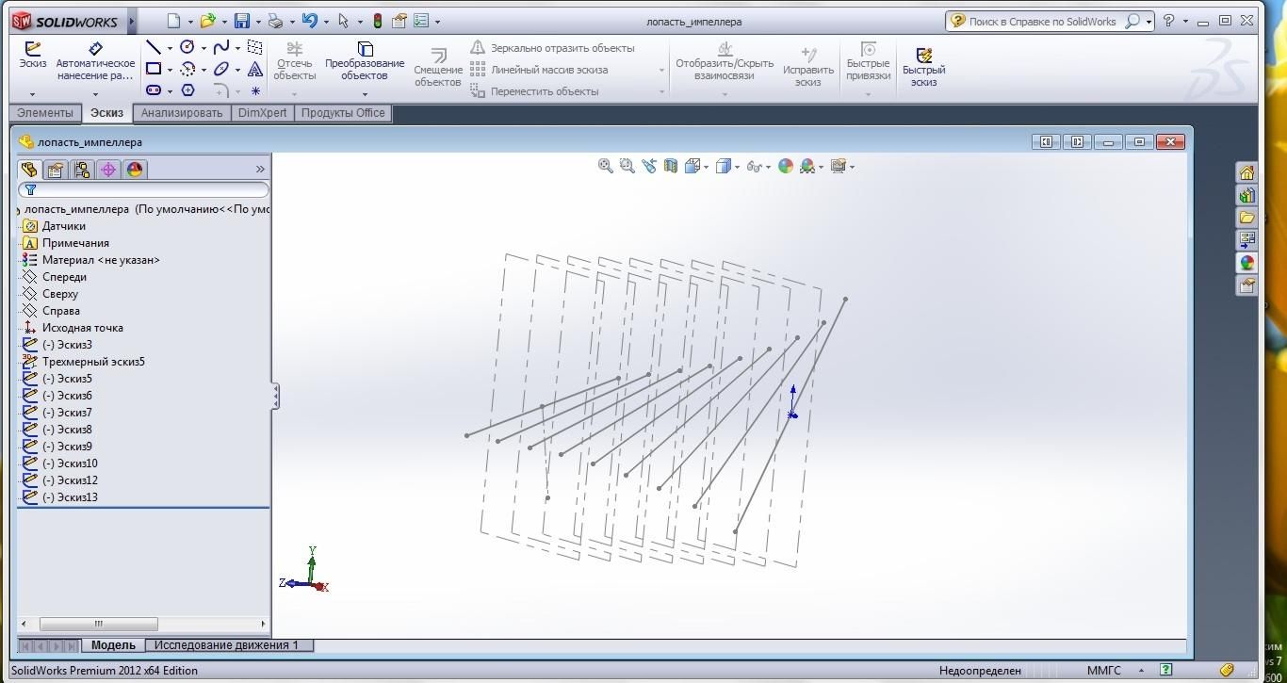1287x683 pixels.
Task: Open the FeatureManager design tree tab
Action: [x=29, y=170]
